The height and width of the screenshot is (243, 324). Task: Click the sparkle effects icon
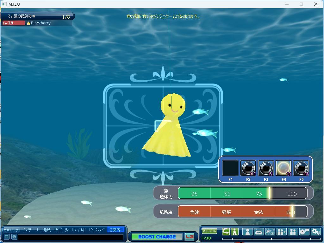point(270,232)
